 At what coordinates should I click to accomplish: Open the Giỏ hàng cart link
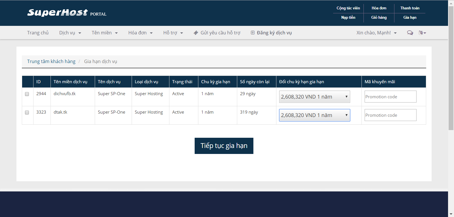(x=379, y=18)
